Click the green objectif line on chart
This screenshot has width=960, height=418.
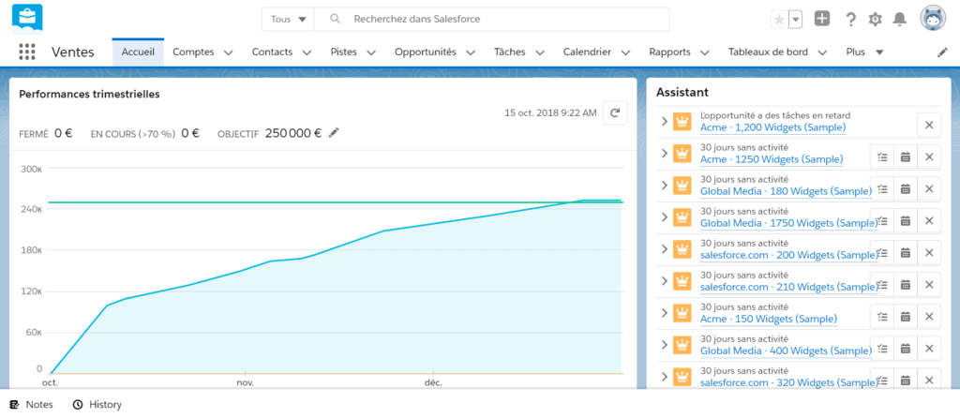coord(336,202)
